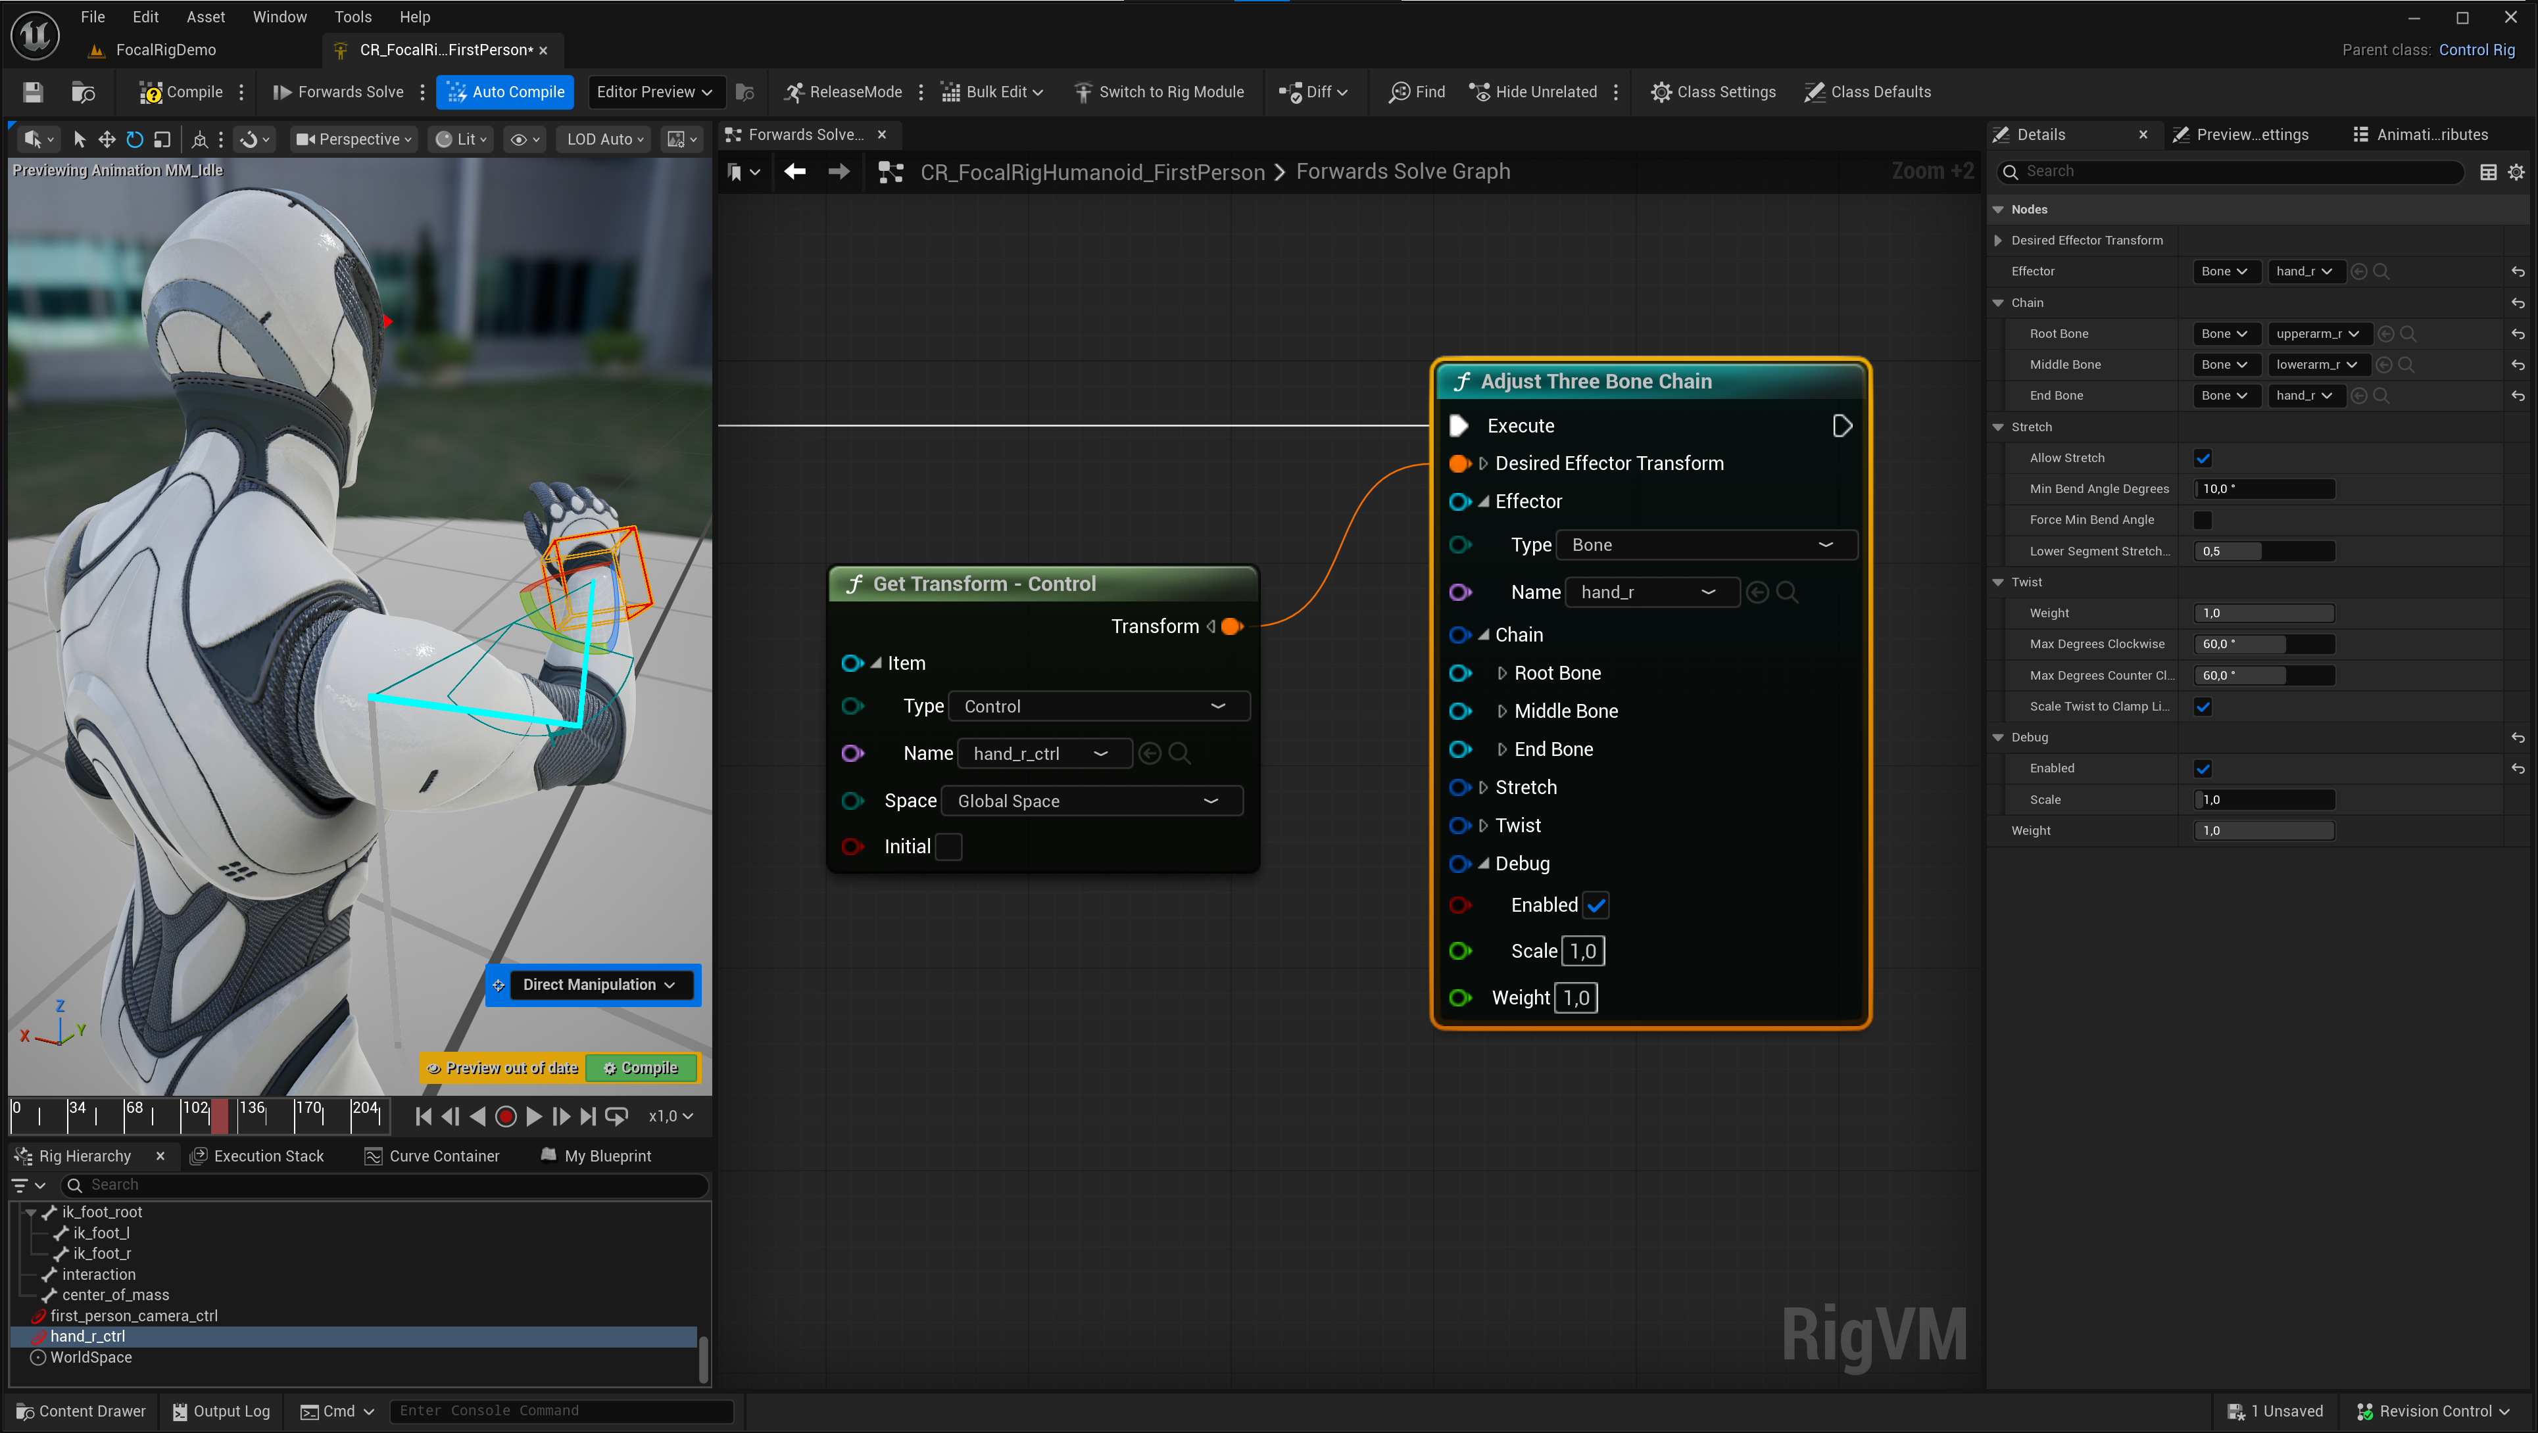Click the Hide Unrelated icon
This screenshot has height=1433, width=2538.
pos(1479,91)
